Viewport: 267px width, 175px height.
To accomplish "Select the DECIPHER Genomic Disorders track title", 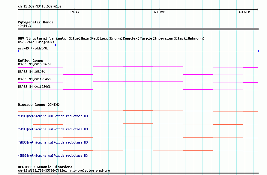I will (x=45, y=167).
